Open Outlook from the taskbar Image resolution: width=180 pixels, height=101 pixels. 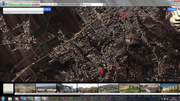(x=24, y=99)
